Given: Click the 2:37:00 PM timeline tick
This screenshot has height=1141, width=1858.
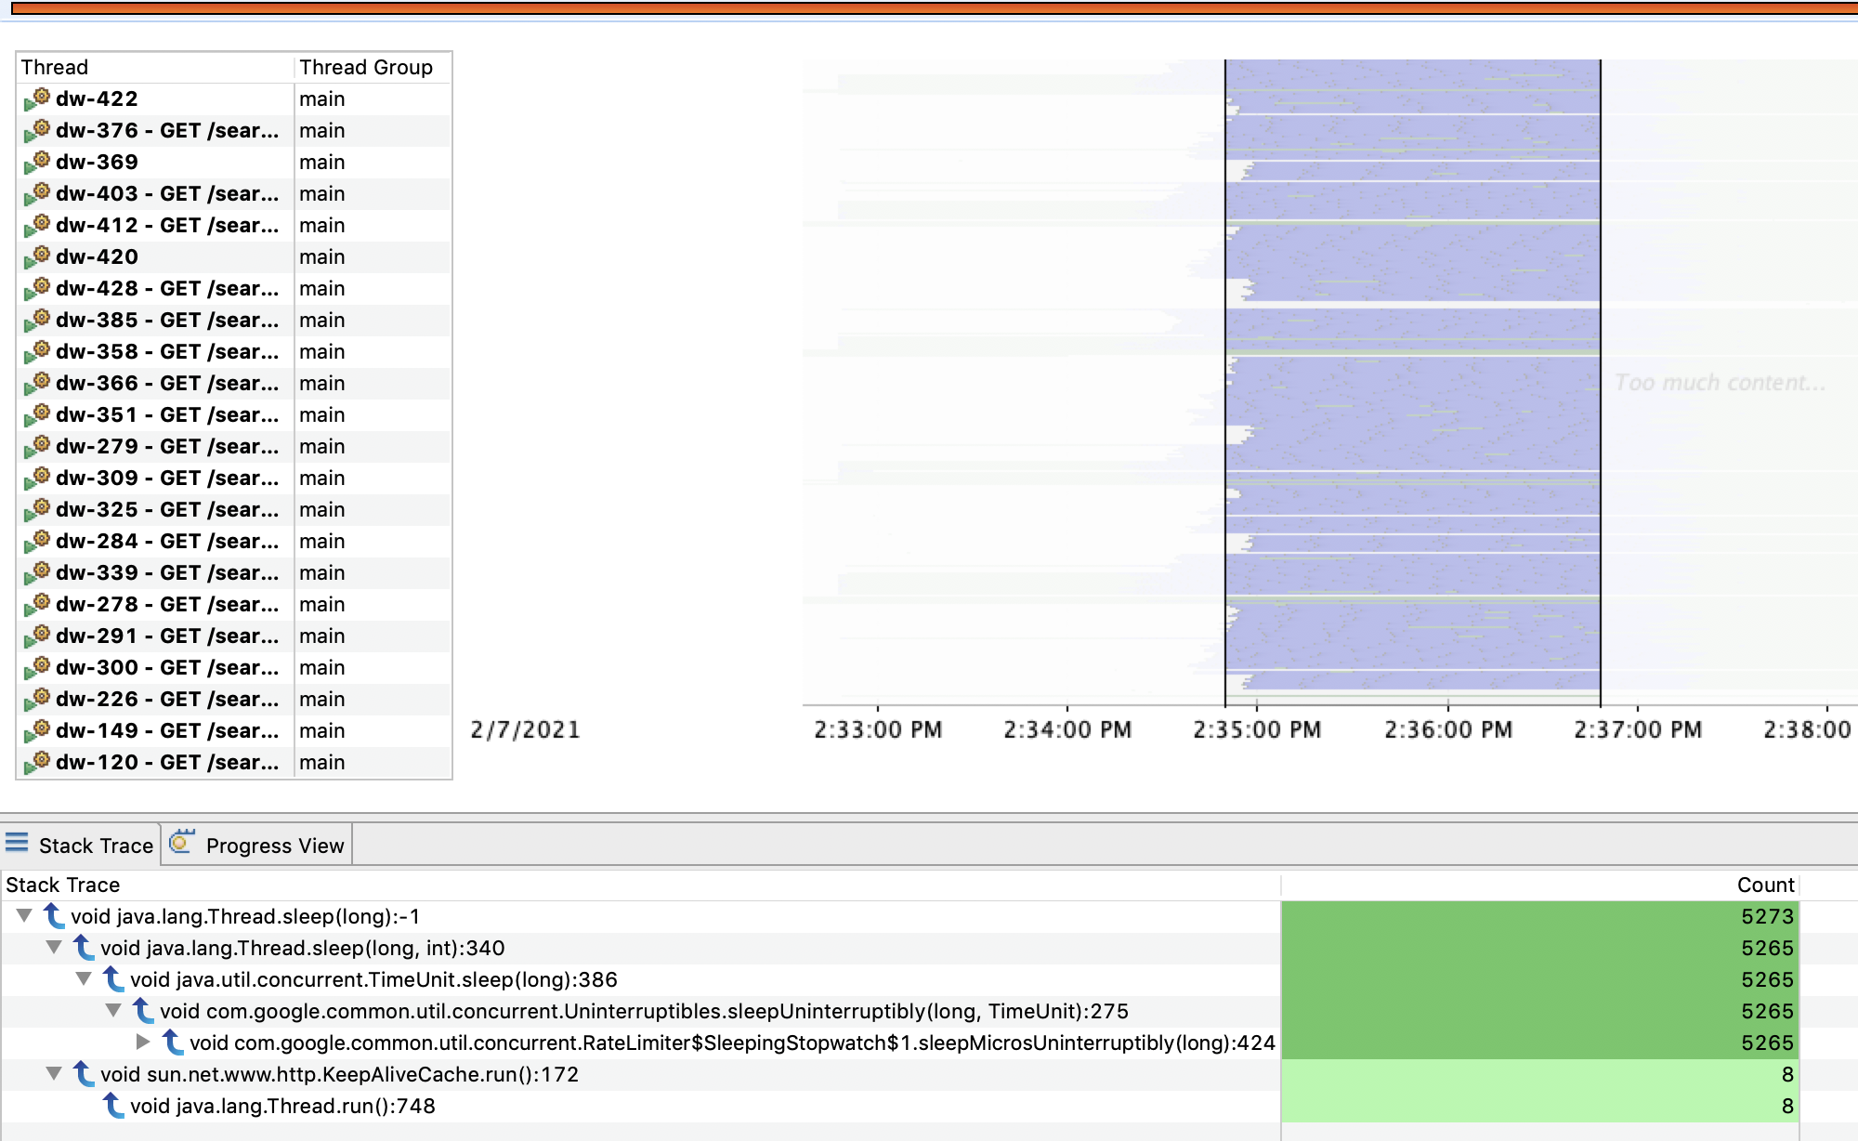Looking at the screenshot, I should click(x=1638, y=729).
